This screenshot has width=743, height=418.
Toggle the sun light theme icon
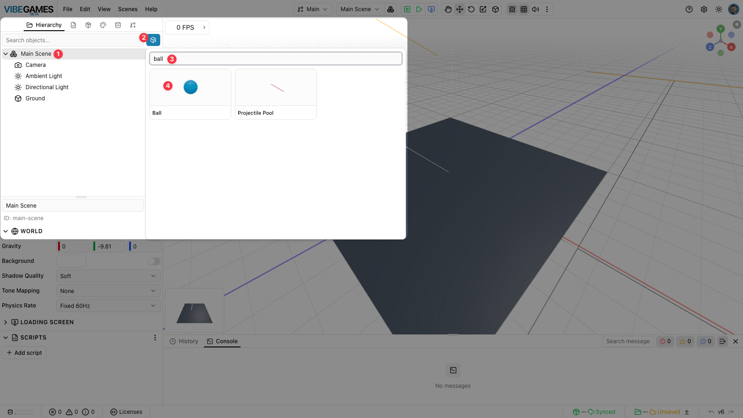pos(719,9)
